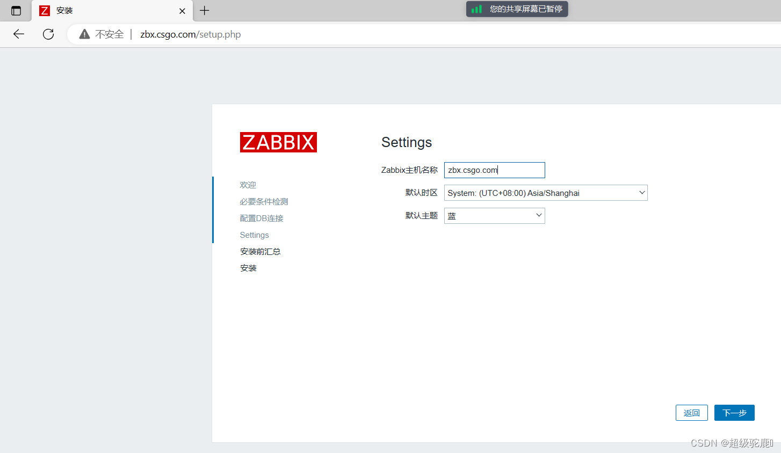Open a new browser tab
The image size is (781, 453).
(205, 11)
